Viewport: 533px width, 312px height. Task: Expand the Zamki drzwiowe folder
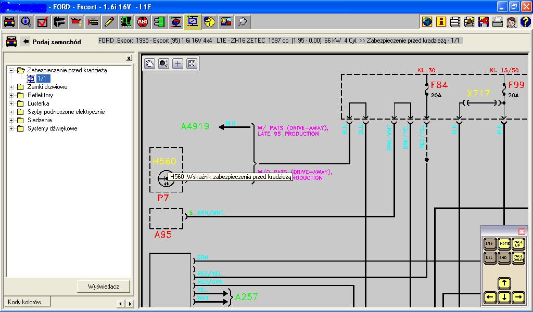click(x=11, y=87)
